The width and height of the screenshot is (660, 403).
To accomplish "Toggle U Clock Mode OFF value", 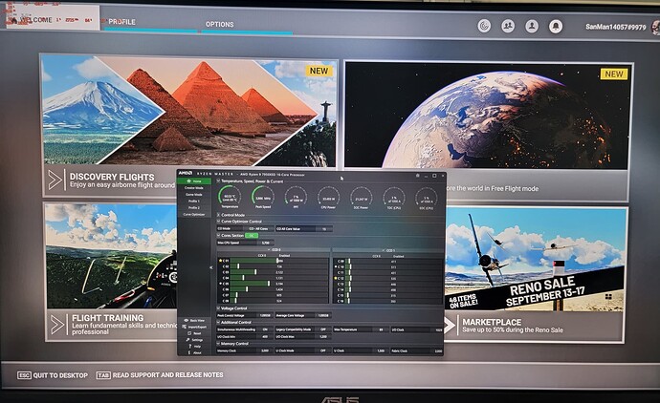I will (x=323, y=350).
